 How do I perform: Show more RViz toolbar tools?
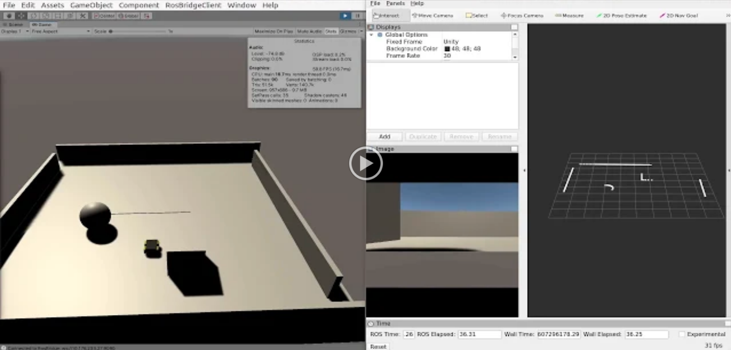click(728, 16)
